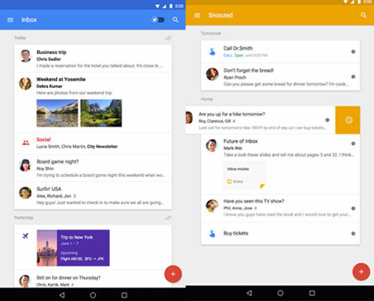Tap Chris Sadler's avatar on Business trip
374x301 pixels.
coord(26,56)
